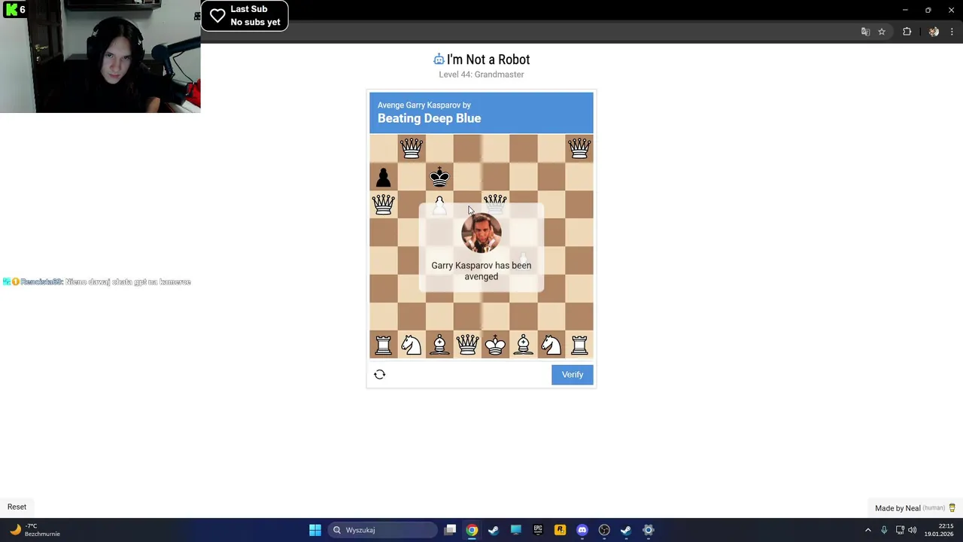This screenshot has width=963, height=542.
Task: Click the Wyszukaj taskbar search box
Action: tap(382, 530)
